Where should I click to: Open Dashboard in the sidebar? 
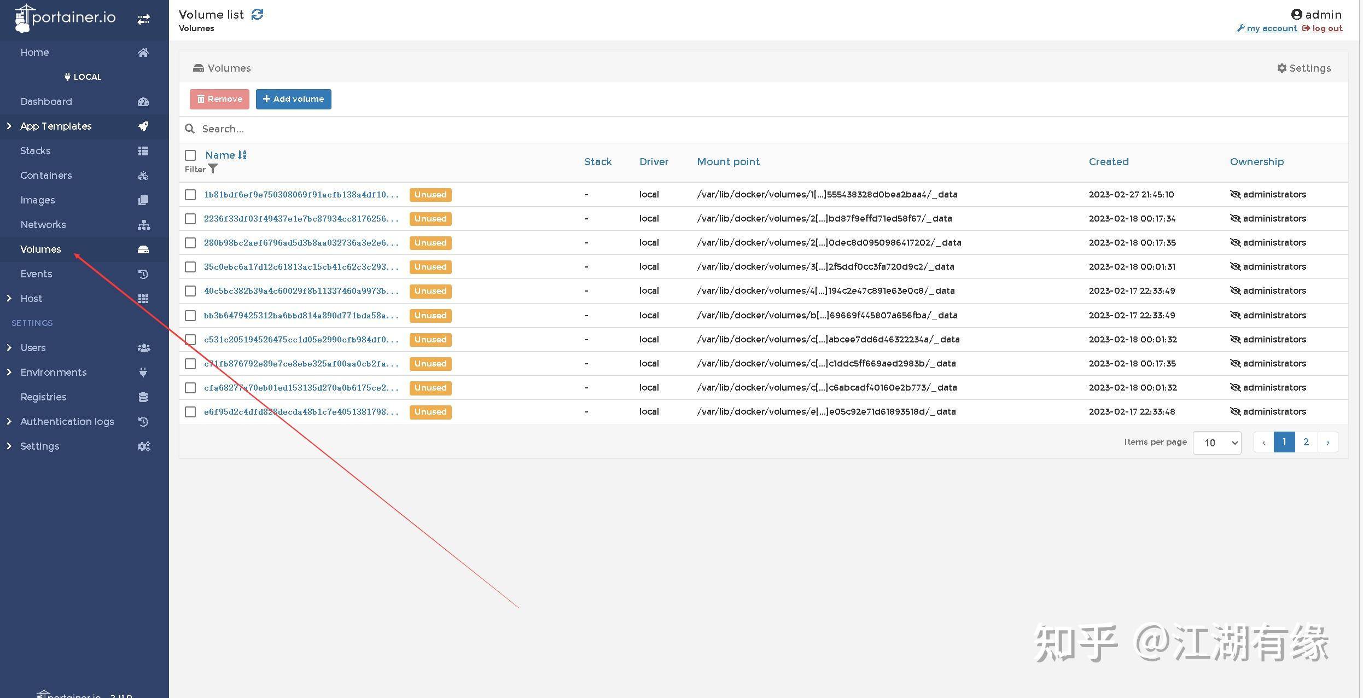(x=84, y=102)
